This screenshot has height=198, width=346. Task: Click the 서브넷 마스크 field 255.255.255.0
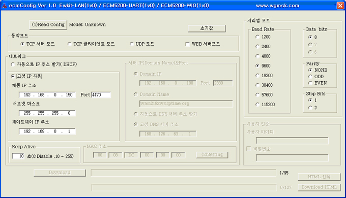pos(47,113)
